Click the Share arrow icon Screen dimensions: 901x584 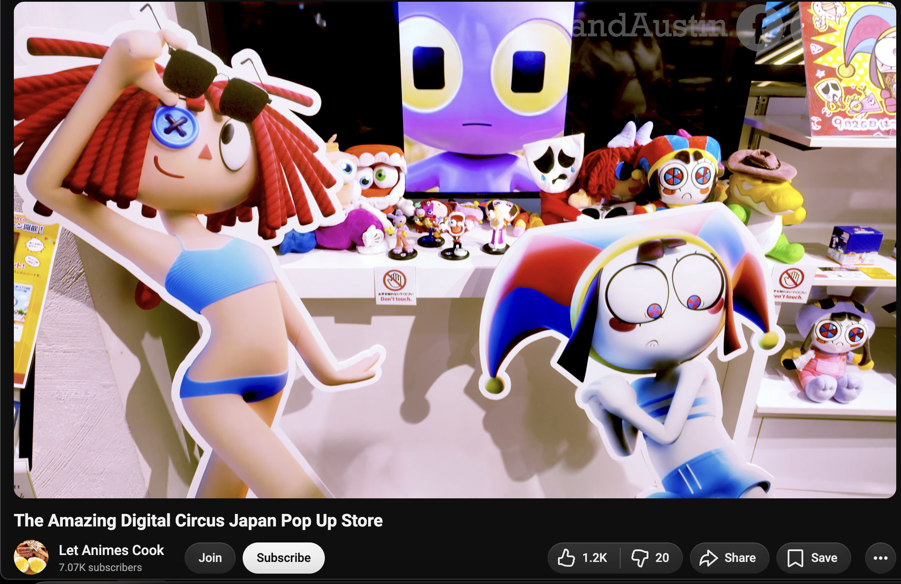click(x=708, y=558)
